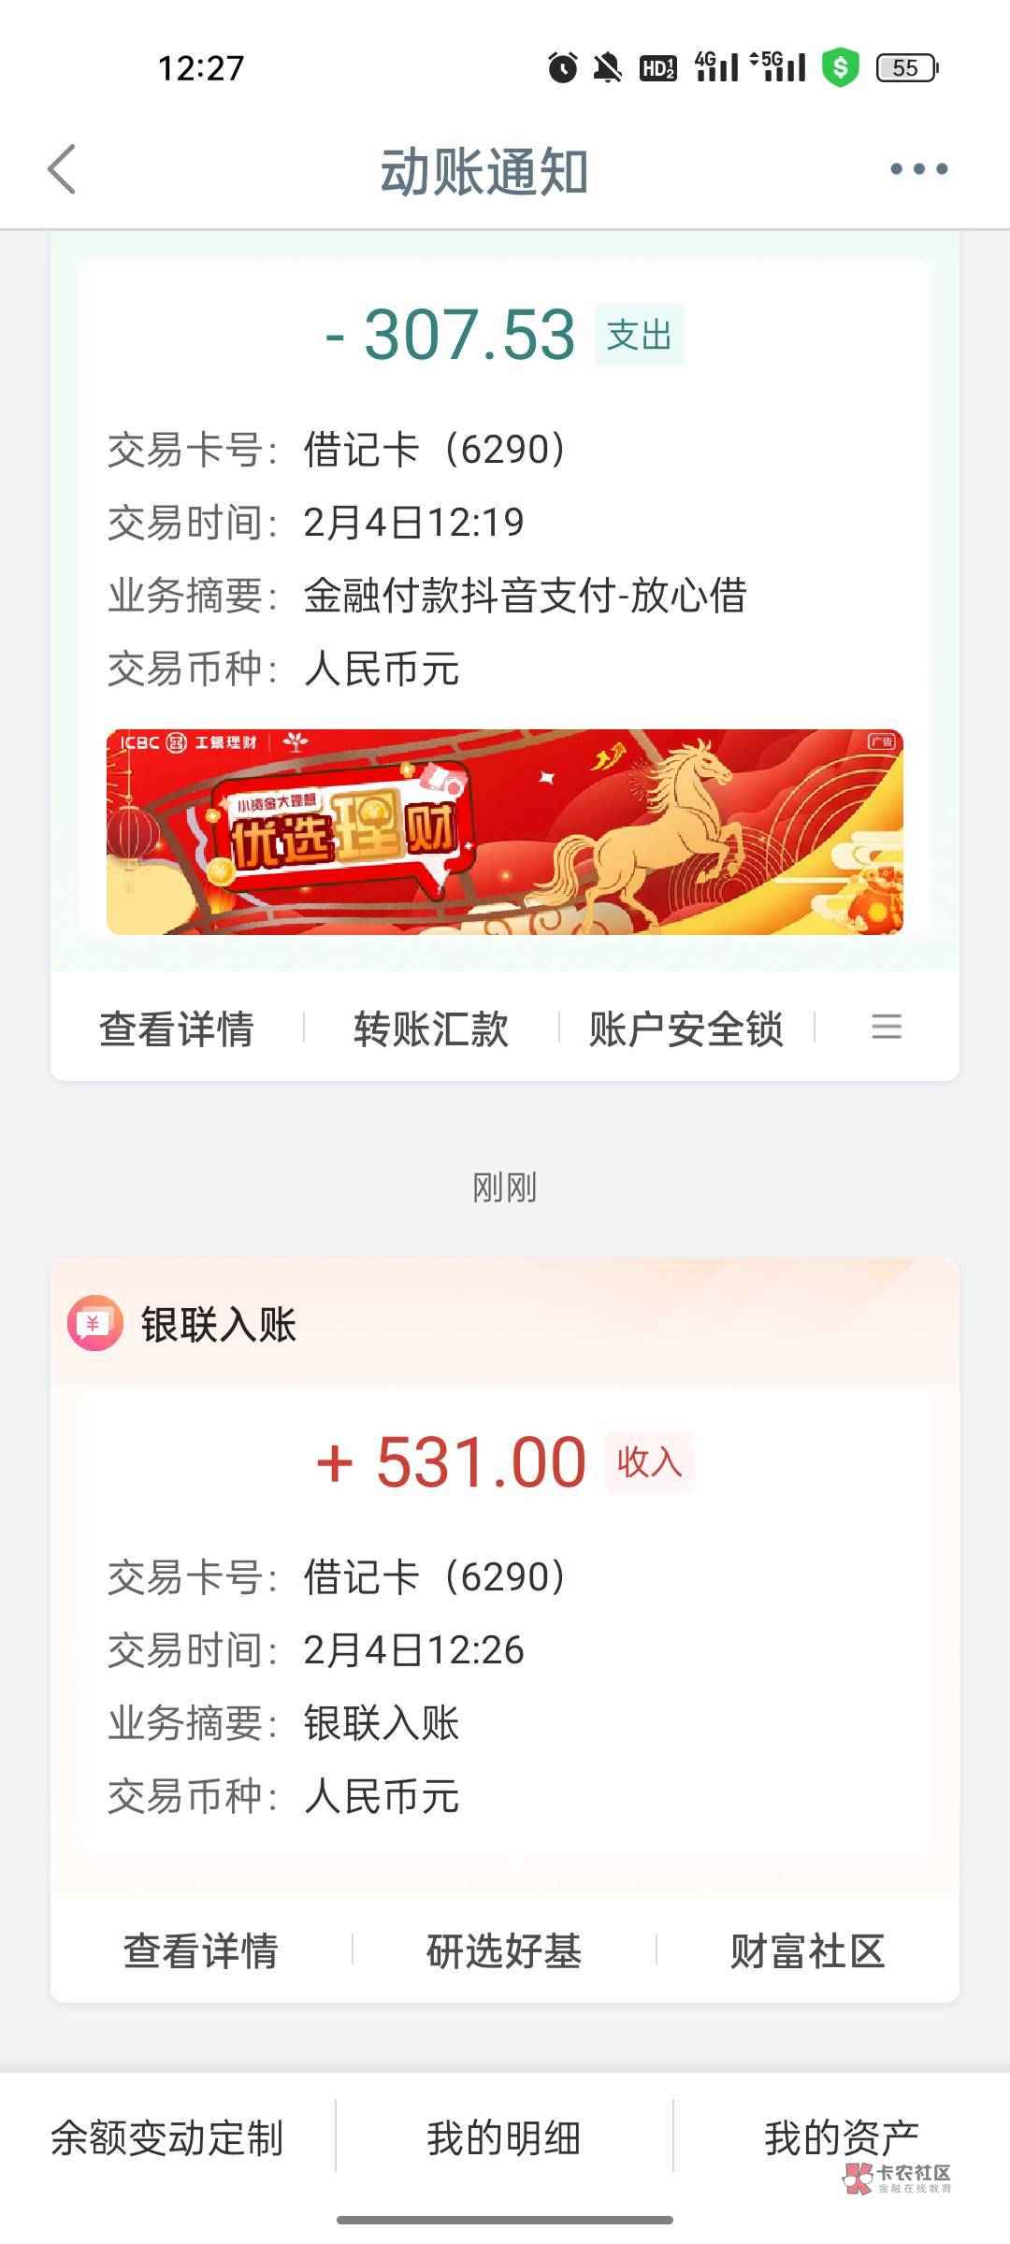The image size is (1010, 2244).
Task: Open 账户安全锁 option
Action: [685, 1028]
